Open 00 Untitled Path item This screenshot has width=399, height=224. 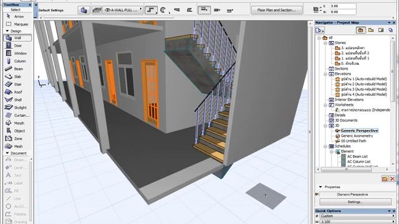(353, 141)
